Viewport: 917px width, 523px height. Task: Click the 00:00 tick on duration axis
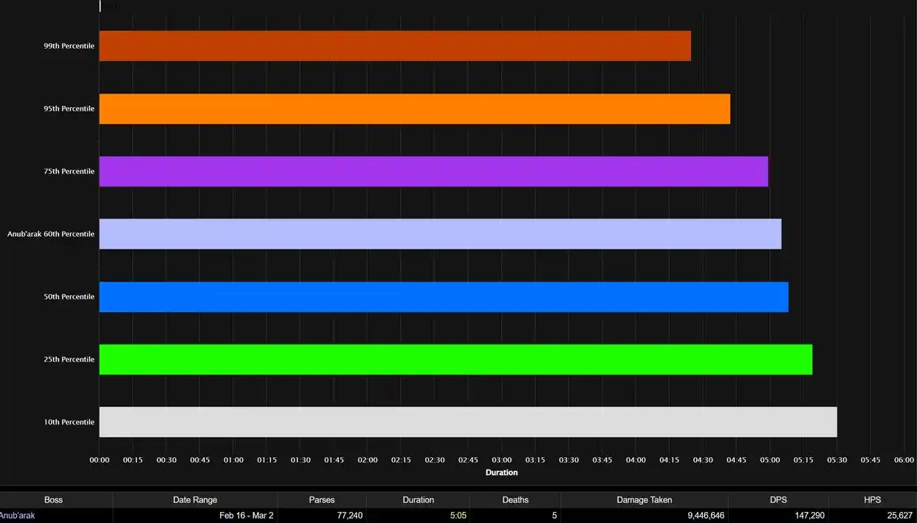click(100, 460)
